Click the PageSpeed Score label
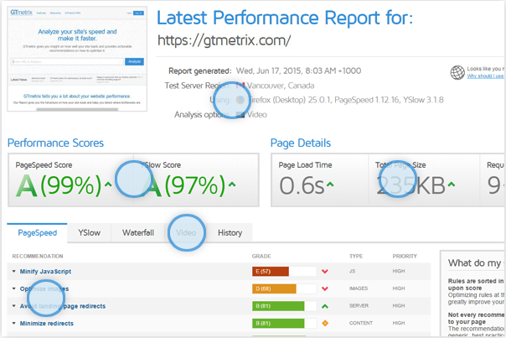The image size is (506, 338). [x=44, y=165]
